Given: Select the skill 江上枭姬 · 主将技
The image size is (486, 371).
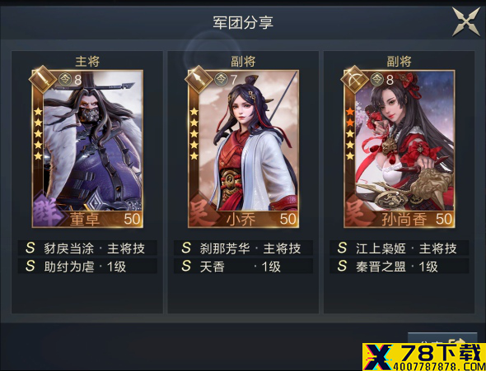Looking at the screenshot, I should (x=400, y=248).
